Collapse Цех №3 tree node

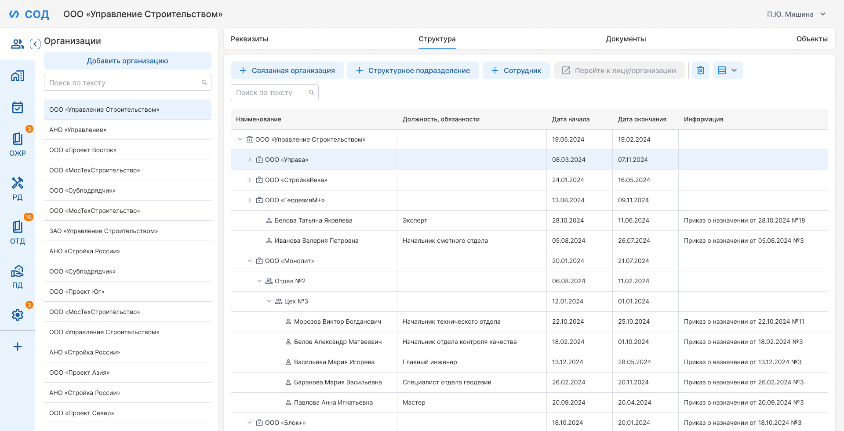pyautogui.click(x=269, y=301)
